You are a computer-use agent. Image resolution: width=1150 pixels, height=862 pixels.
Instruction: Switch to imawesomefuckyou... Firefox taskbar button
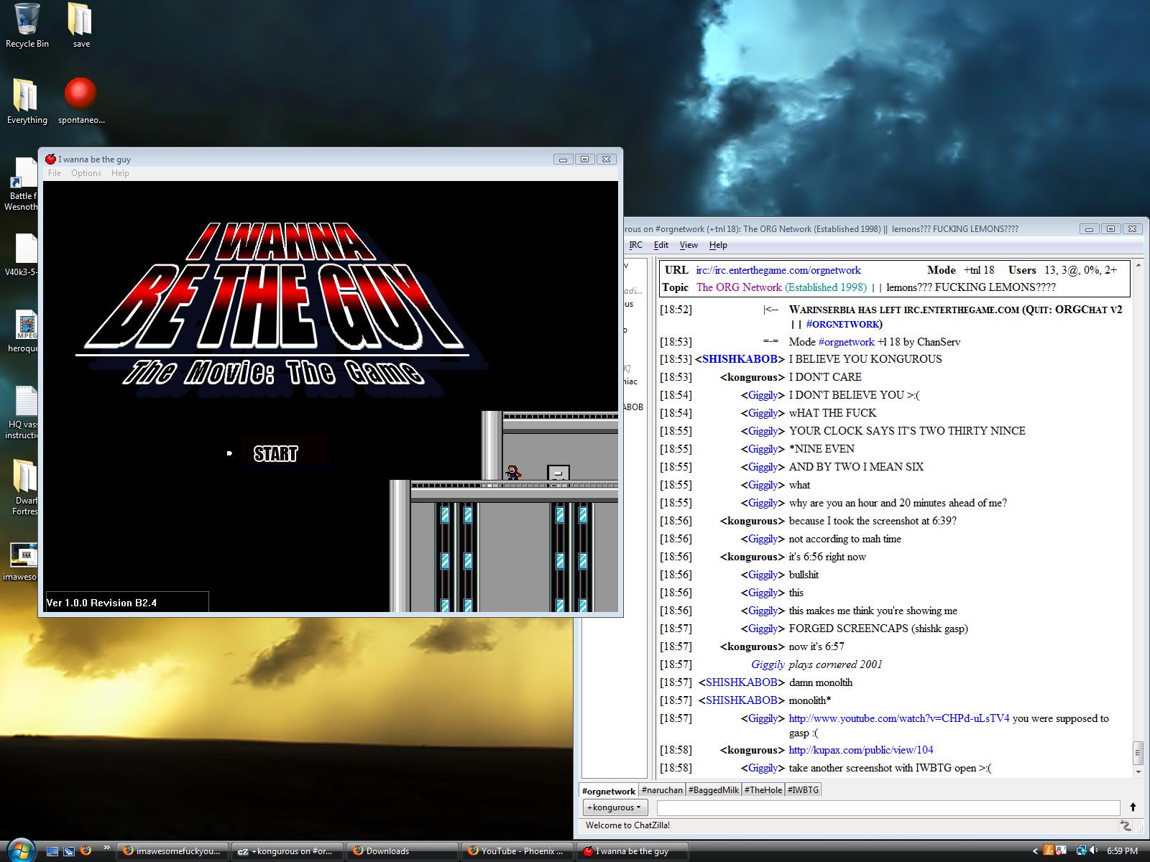173,851
